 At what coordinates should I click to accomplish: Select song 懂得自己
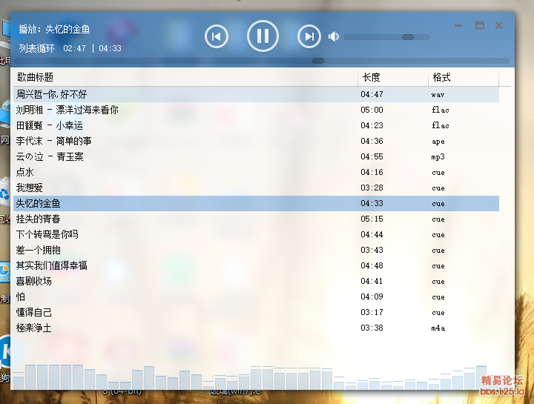(x=256, y=312)
